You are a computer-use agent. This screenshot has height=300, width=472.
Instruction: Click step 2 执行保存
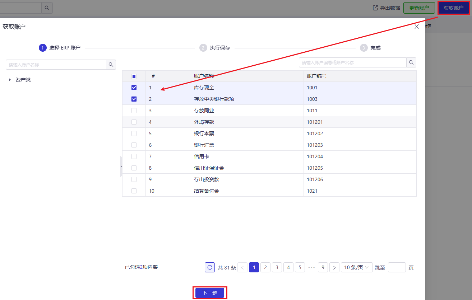pyautogui.click(x=215, y=48)
